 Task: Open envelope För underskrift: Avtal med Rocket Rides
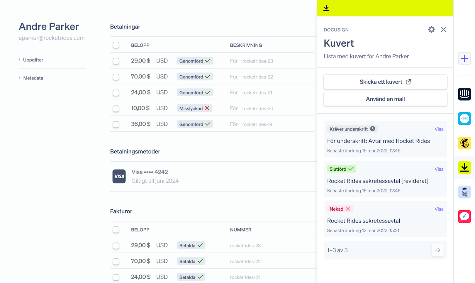(x=378, y=141)
